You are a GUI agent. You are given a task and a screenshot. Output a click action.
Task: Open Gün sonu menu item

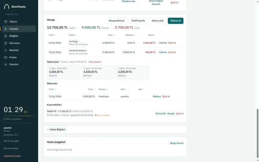click(19, 43)
